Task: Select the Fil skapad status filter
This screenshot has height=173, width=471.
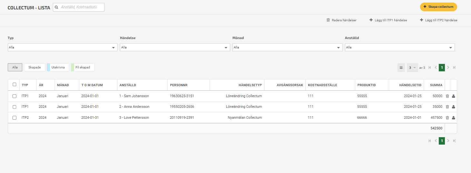Action: [83, 67]
